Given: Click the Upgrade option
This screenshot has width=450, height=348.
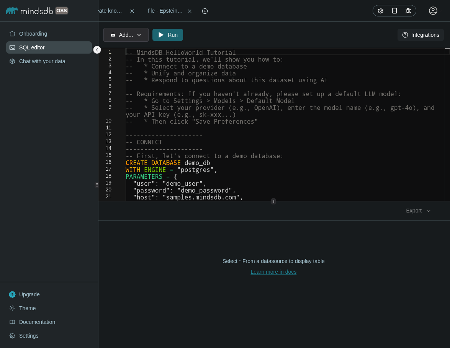Looking at the screenshot, I should (49, 295).
